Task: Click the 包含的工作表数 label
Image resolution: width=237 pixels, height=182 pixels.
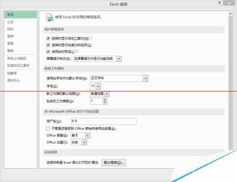Action: [x=60, y=101]
